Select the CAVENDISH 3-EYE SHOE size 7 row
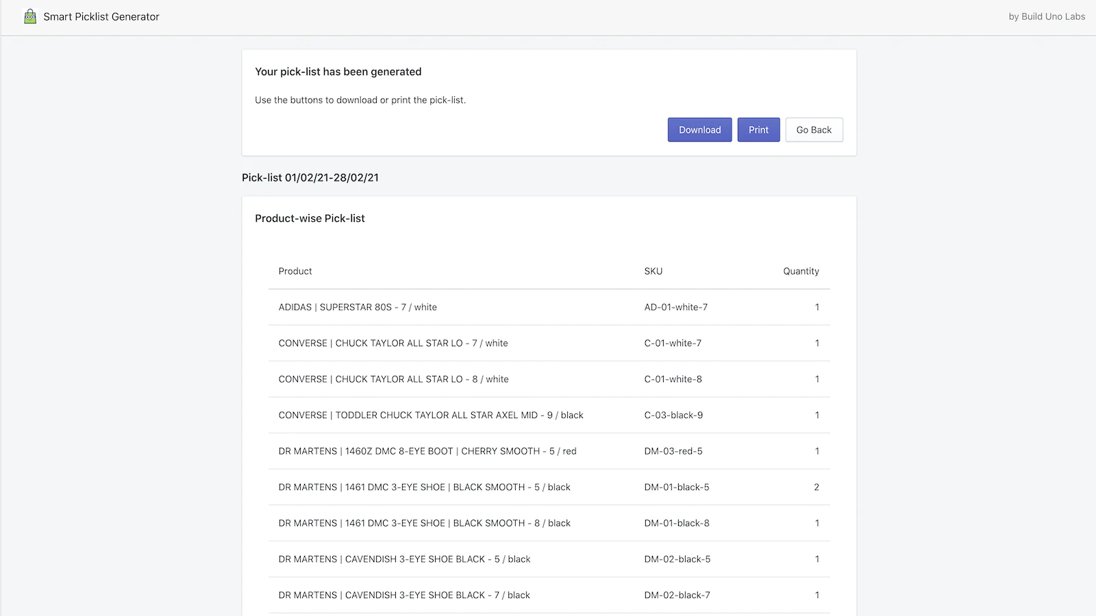Screen dimensions: 1096x616 click(x=403, y=595)
